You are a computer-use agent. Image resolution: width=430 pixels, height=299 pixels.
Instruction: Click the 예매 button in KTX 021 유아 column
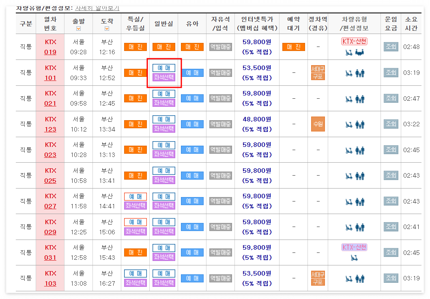coord(191,98)
